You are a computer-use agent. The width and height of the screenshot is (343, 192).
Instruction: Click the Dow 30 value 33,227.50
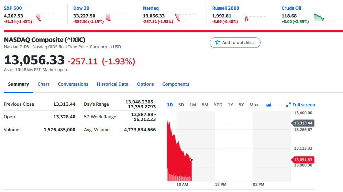[84, 16]
